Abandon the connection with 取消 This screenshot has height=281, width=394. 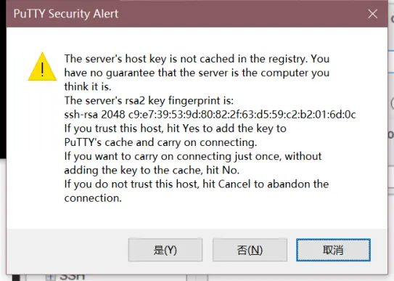pyautogui.click(x=333, y=250)
